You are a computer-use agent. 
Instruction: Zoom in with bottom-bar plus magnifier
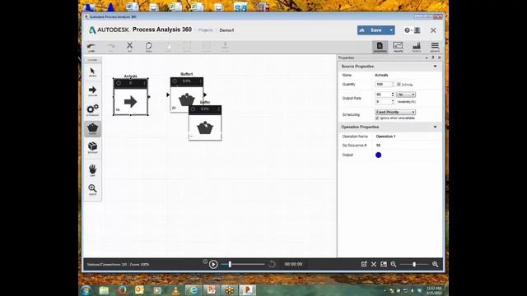coord(436,265)
